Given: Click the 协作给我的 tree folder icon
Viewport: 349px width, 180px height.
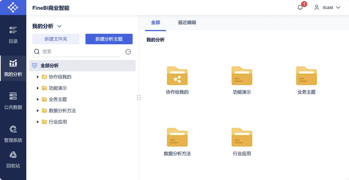Looking at the screenshot, I should tap(44, 77).
